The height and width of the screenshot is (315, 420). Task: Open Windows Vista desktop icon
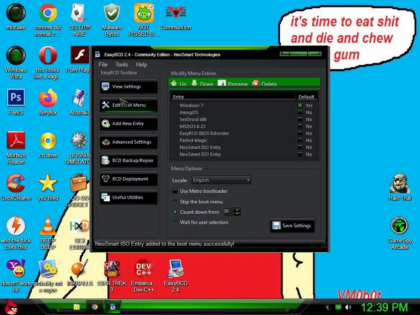point(16,63)
